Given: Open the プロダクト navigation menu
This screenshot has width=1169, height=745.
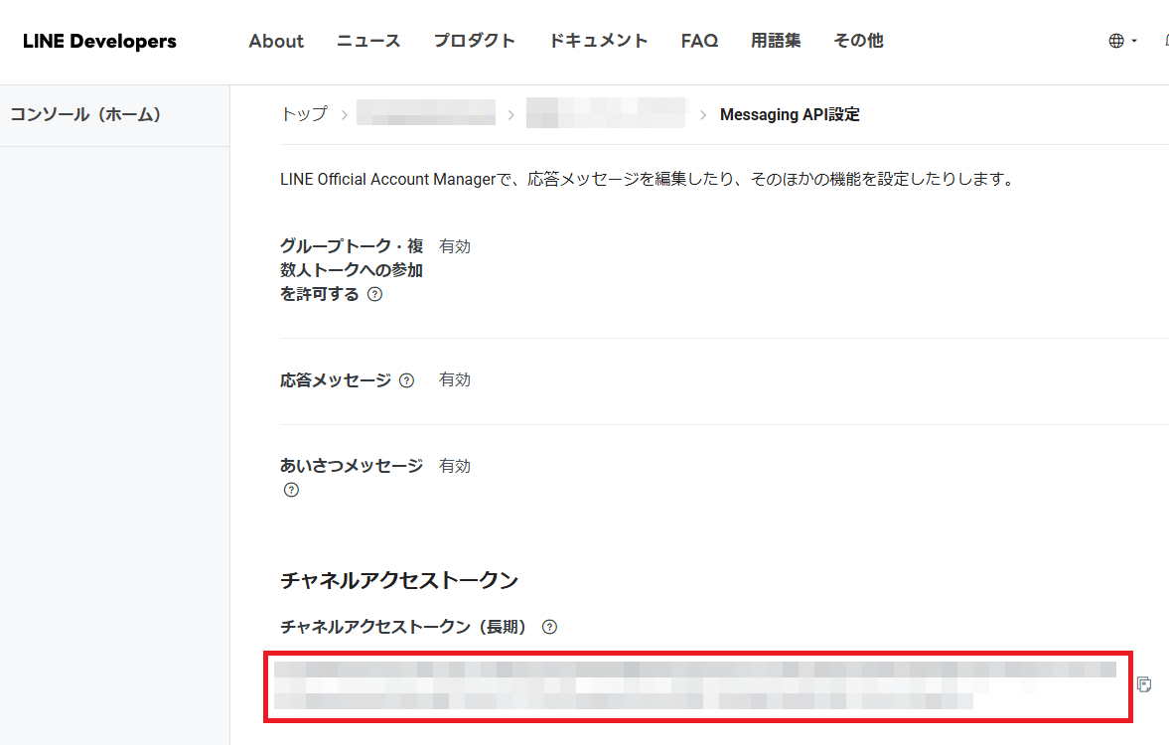Looking at the screenshot, I should point(475,41).
